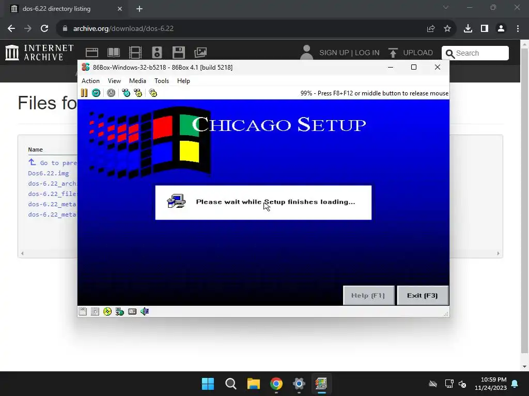Open Chrome downloads icon
Viewport: 529px width, 396px height.
(x=468, y=29)
